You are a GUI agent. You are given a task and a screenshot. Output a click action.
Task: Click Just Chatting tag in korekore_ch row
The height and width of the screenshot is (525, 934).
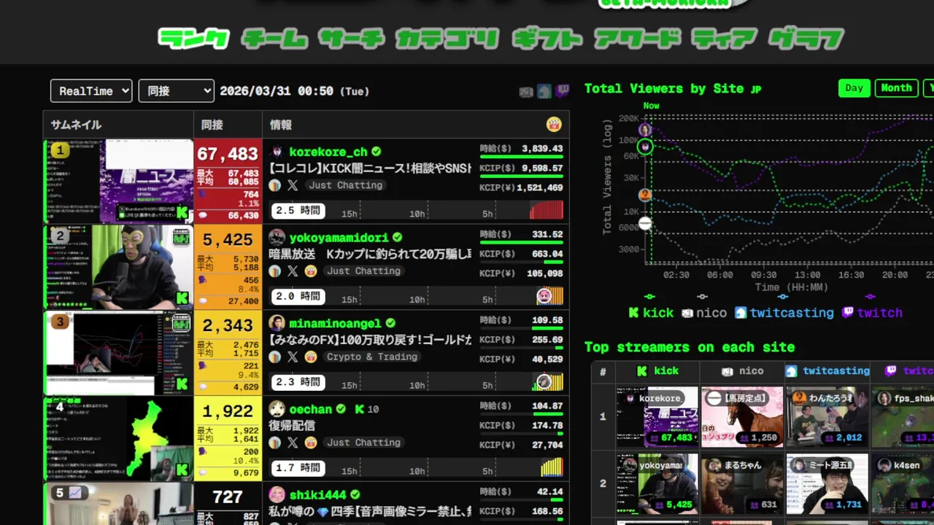(345, 185)
